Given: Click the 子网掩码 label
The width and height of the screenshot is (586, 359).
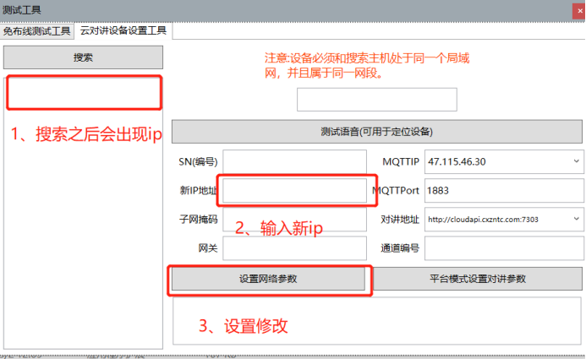Looking at the screenshot, I should tap(198, 219).
